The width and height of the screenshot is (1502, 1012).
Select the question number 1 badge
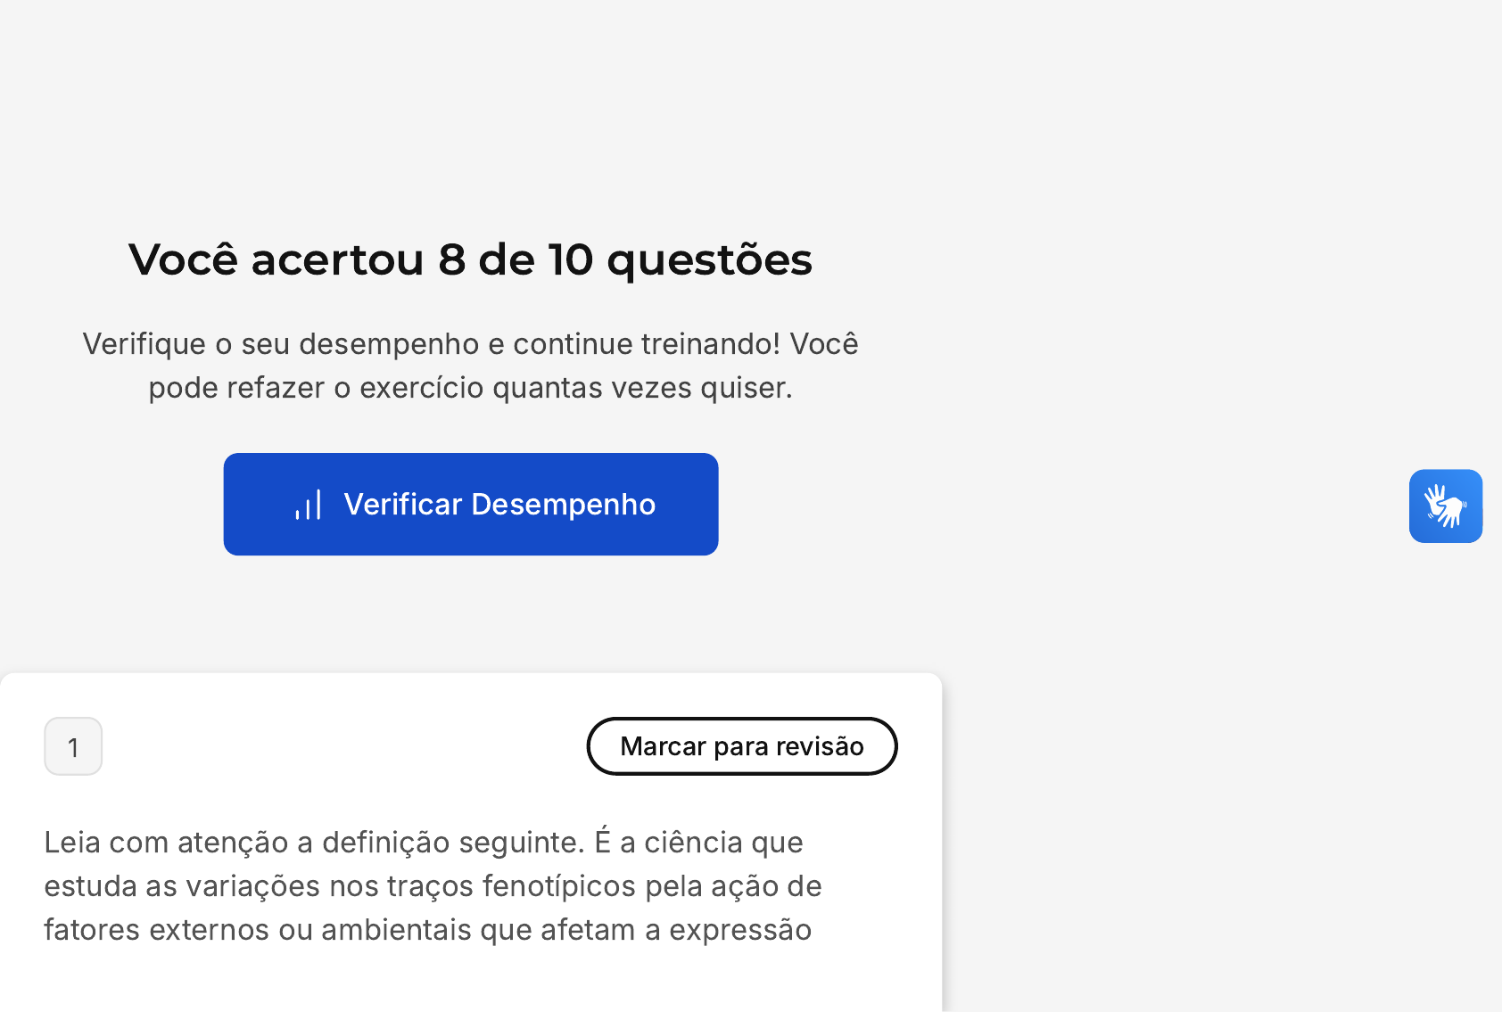73,746
